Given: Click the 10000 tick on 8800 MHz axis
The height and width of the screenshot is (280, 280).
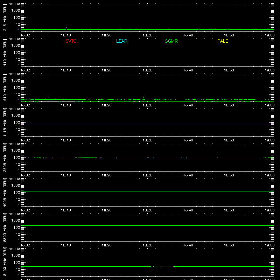Looking at the screenshot, I should 15,214.
